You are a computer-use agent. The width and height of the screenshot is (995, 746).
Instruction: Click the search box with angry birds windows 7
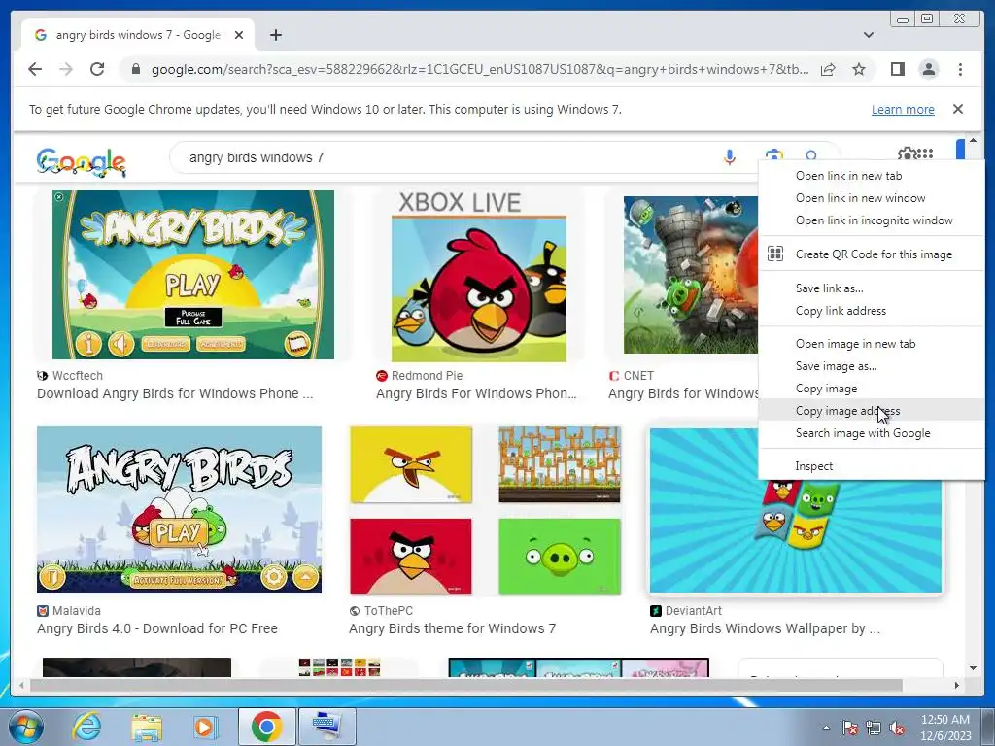(x=444, y=157)
